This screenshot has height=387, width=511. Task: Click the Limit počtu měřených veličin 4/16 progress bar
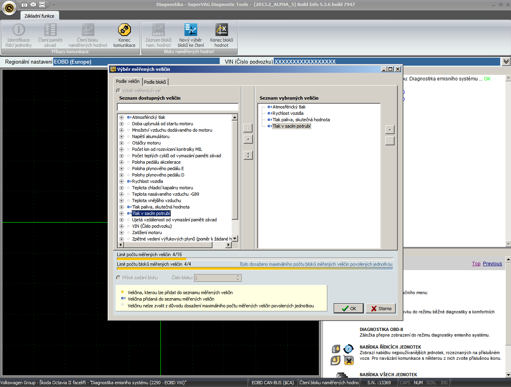point(255,259)
